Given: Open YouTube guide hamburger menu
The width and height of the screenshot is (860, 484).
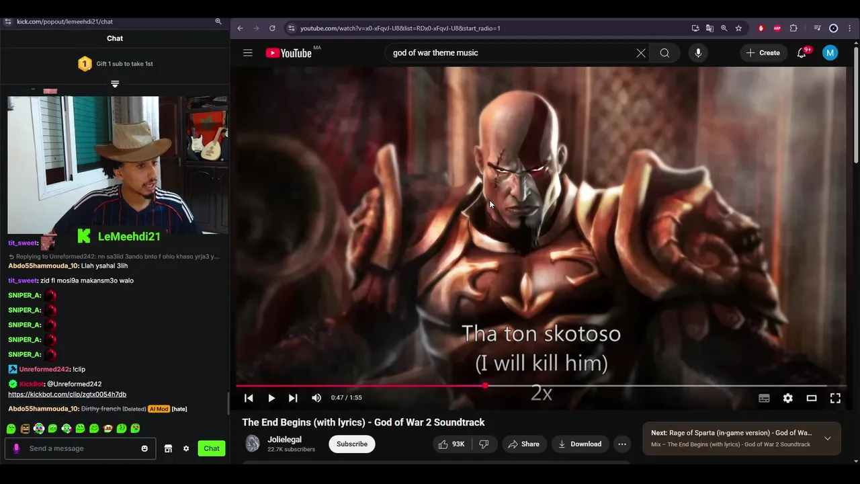Looking at the screenshot, I should click(248, 52).
